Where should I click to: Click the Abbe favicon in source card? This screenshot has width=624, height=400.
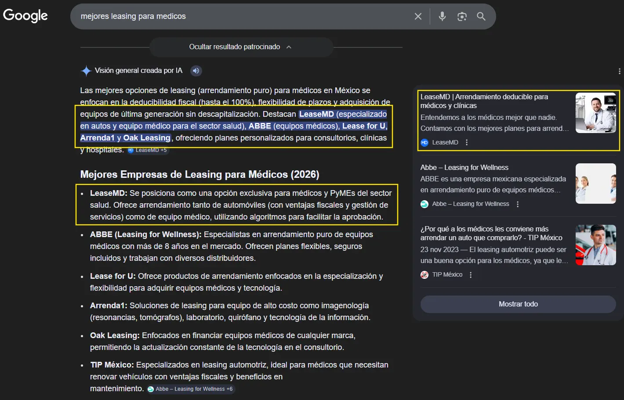[424, 204]
